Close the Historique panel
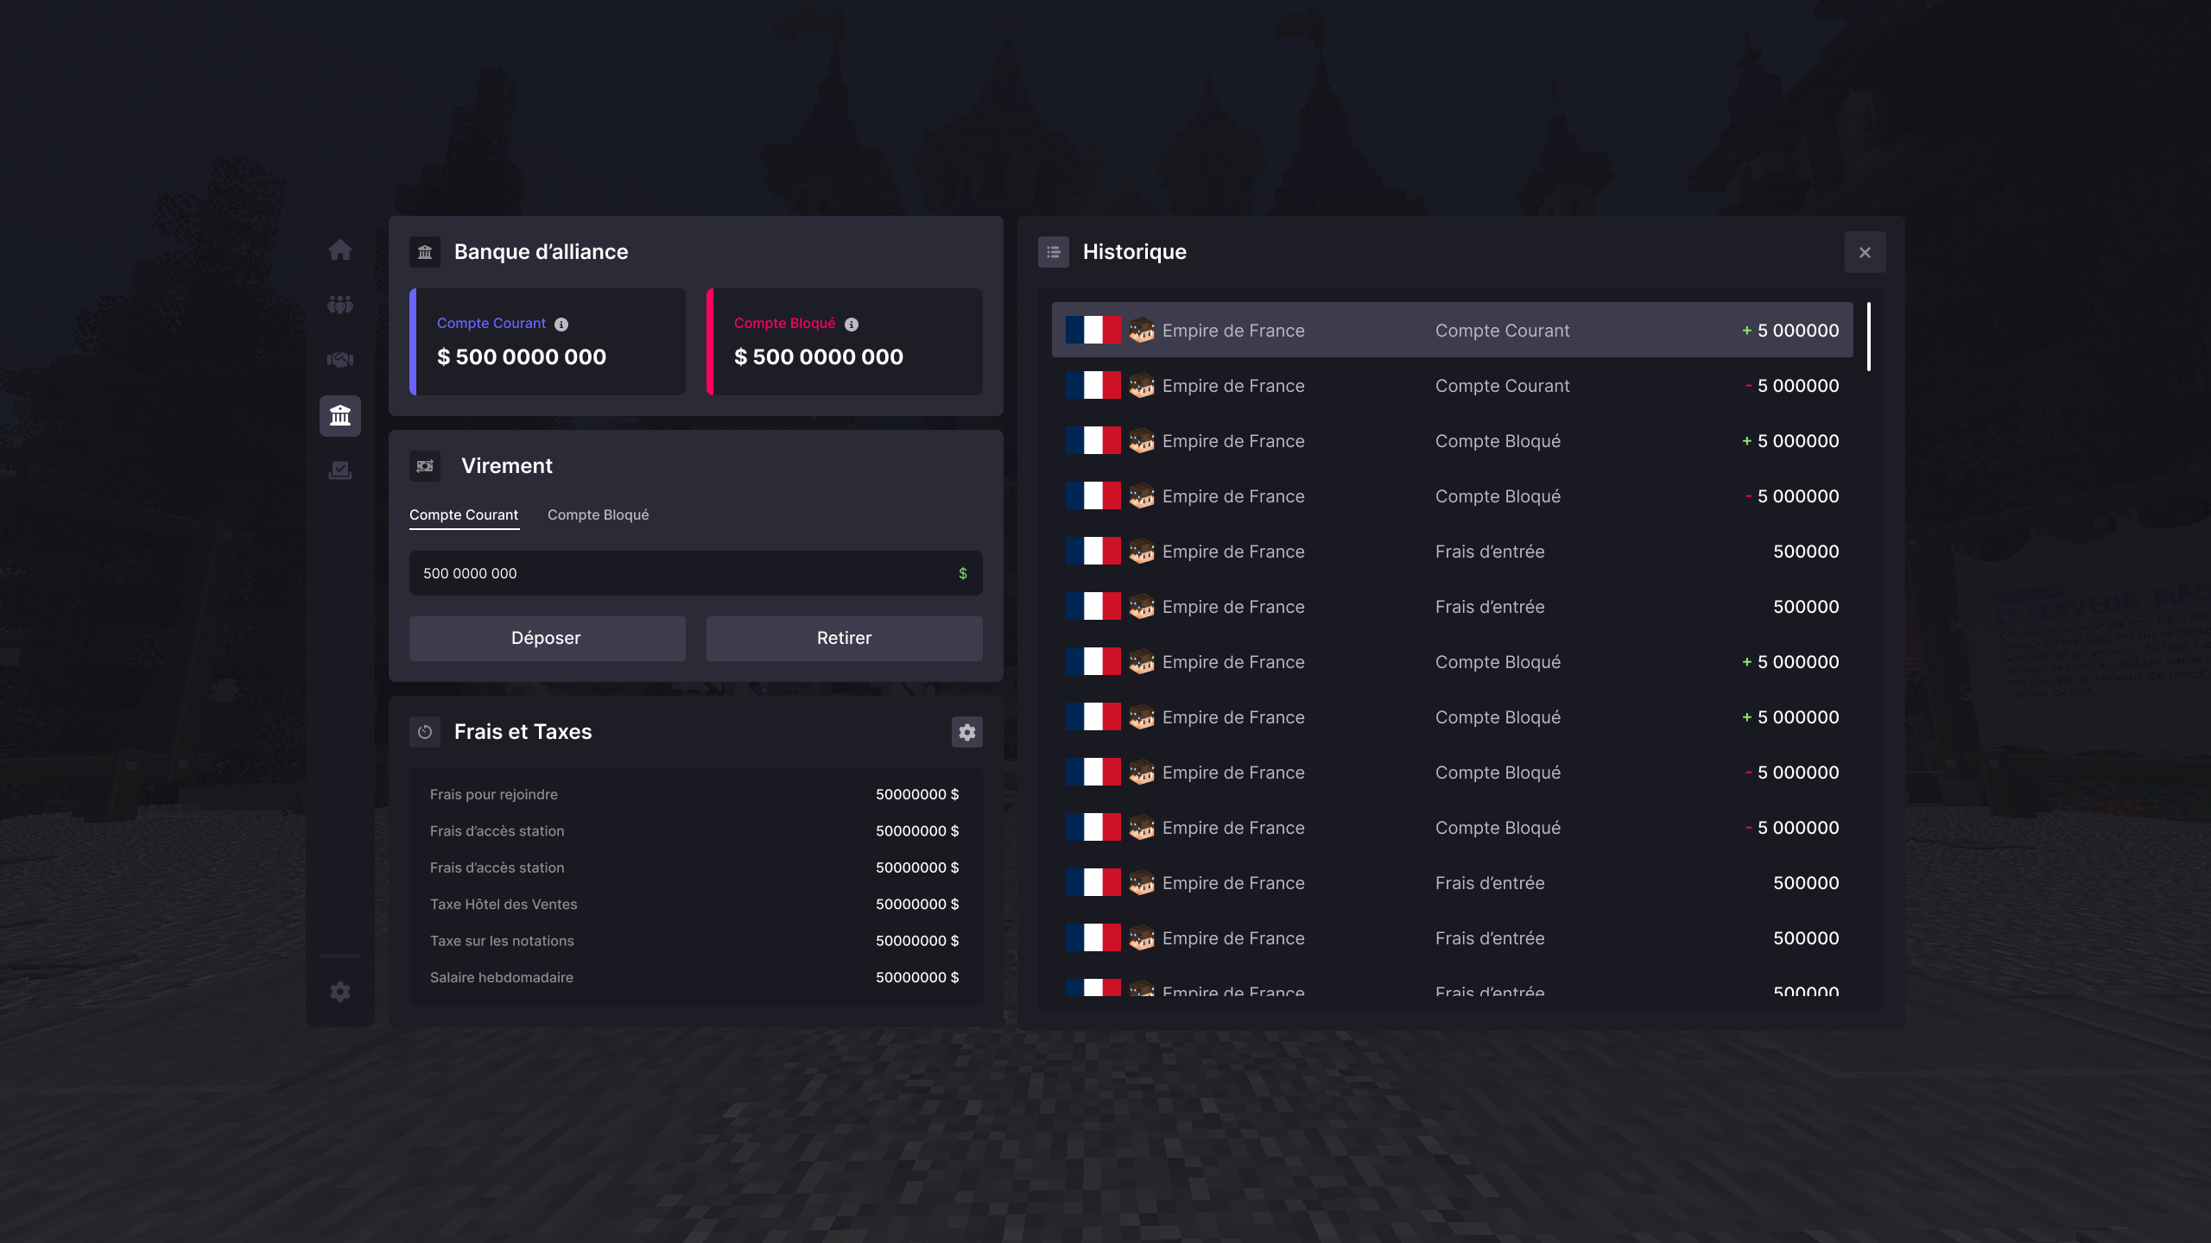The width and height of the screenshot is (2211, 1243). click(1865, 252)
